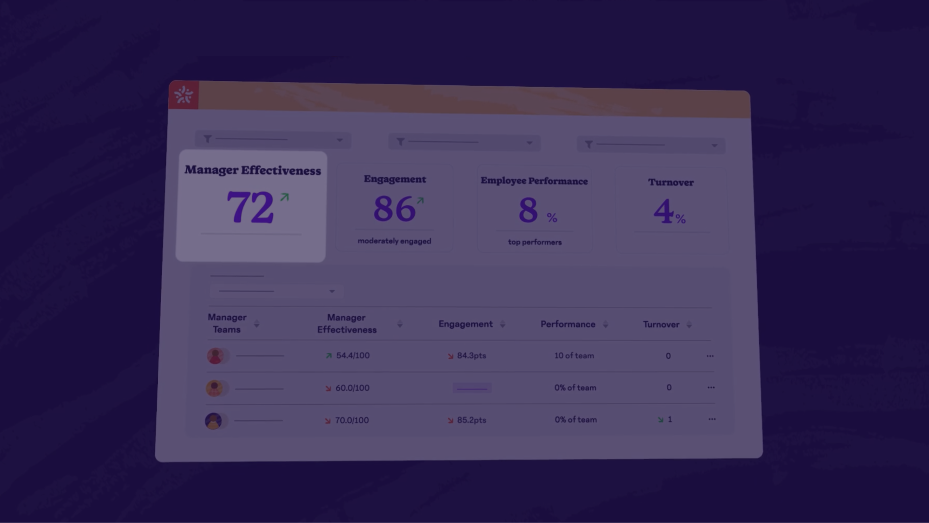
Task: Click the highlighted engagement bar in second row
Action: pyautogui.click(x=472, y=388)
